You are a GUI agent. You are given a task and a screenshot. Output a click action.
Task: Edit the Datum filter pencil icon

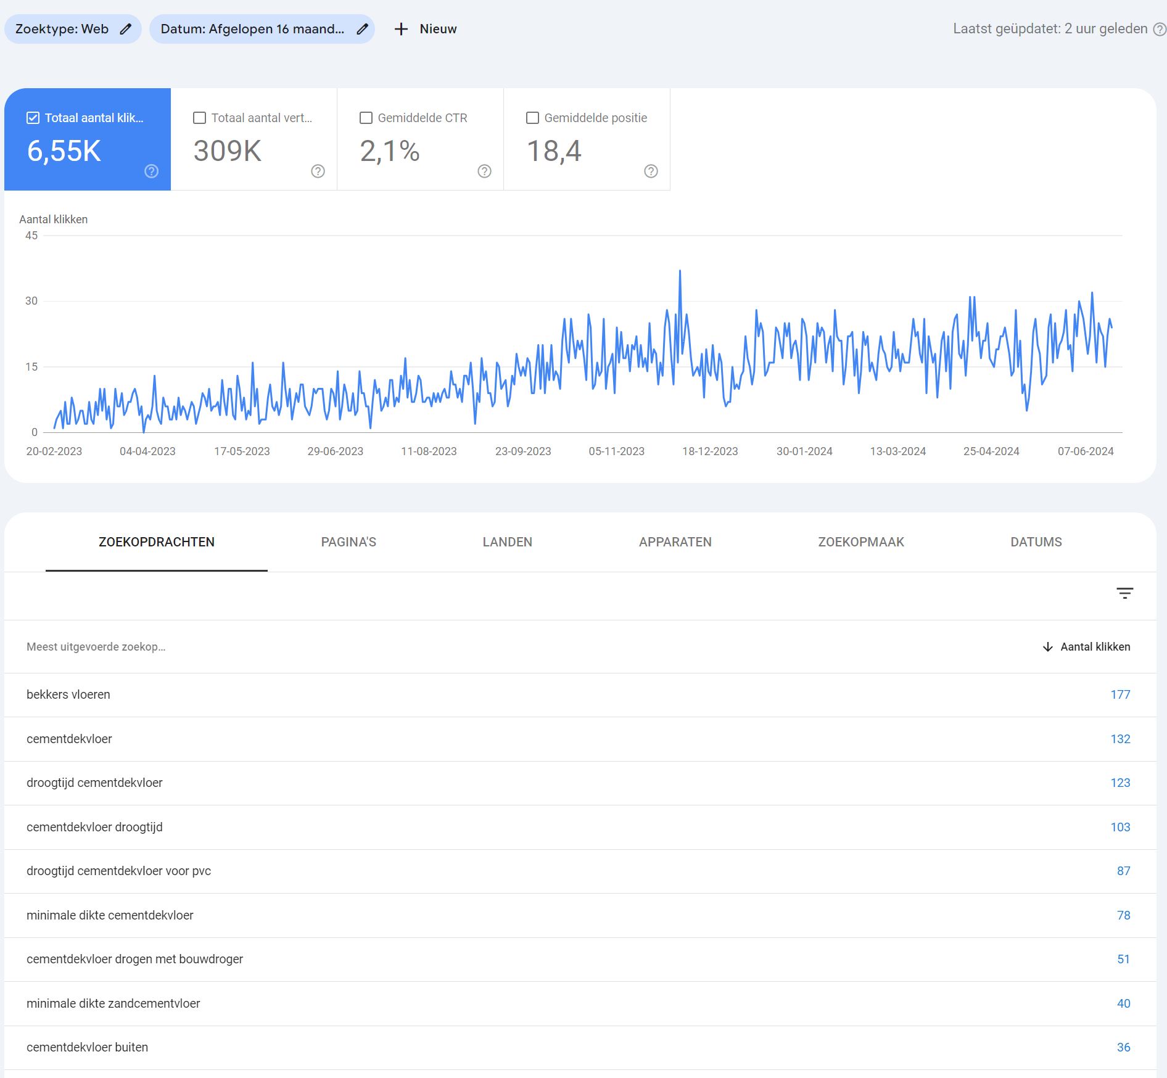point(363,29)
